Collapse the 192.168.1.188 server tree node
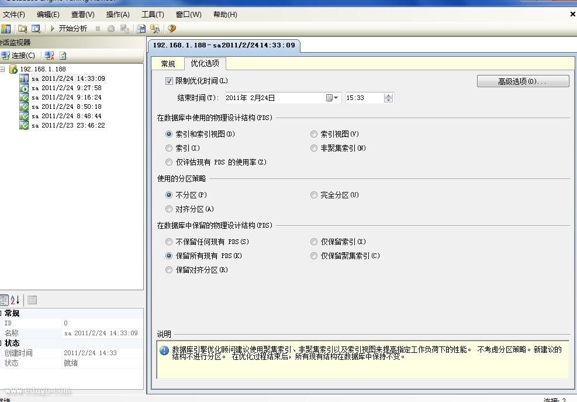This screenshot has width=577, height=402. [x=3, y=69]
